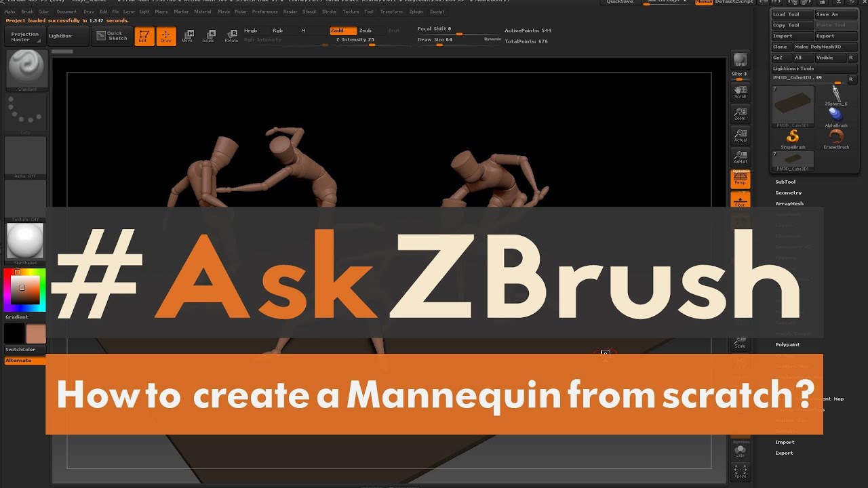Expand the Geometry subpalette
This screenshot has height=488, width=868.
pos(789,192)
